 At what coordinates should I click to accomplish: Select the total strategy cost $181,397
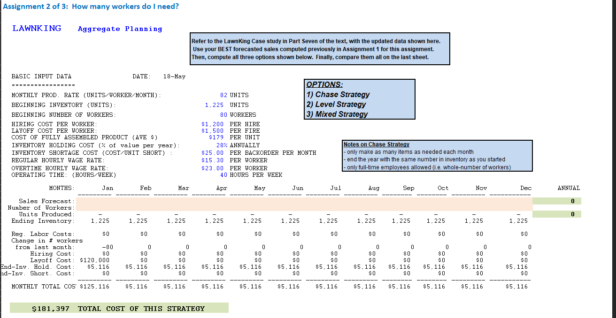click(51, 309)
